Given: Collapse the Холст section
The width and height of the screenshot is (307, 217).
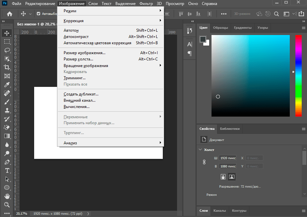Looking at the screenshot, I should 200,150.
